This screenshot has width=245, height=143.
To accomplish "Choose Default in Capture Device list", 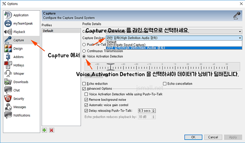I will pos(174,42).
